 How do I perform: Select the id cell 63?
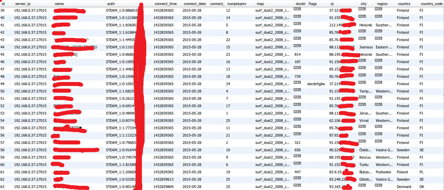(x=2, y=187)
